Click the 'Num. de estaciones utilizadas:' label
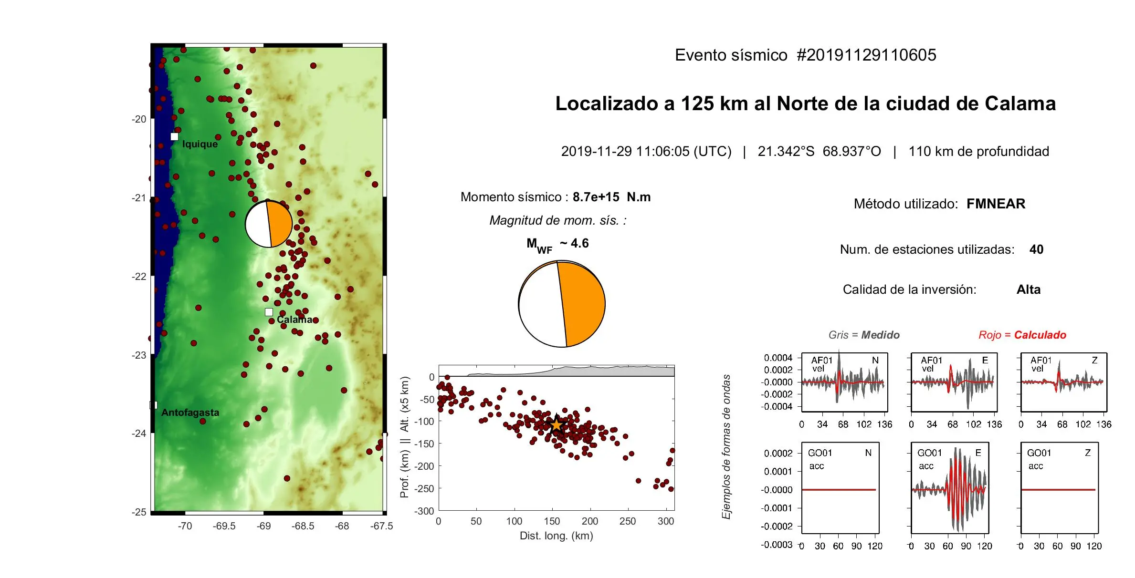1135x578 pixels. pos(927,249)
